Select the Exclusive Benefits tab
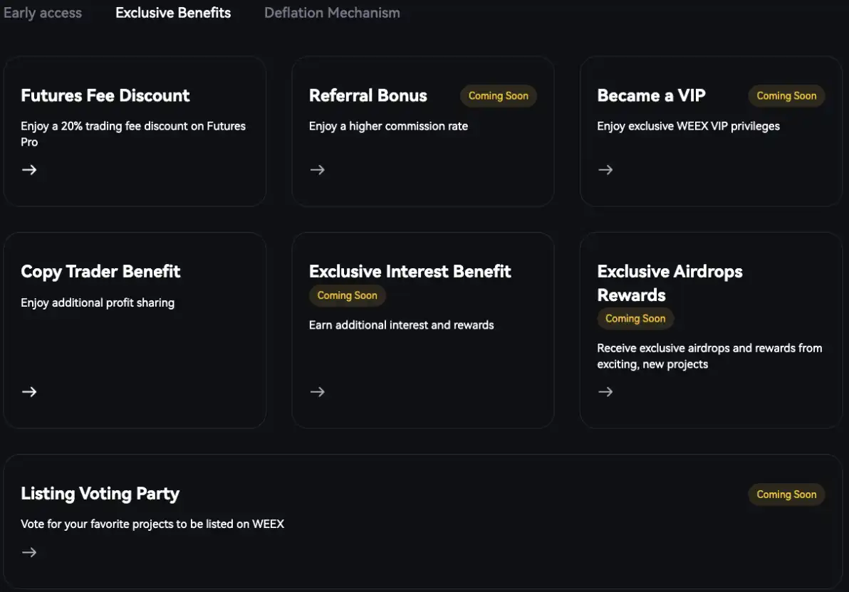 (x=173, y=13)
